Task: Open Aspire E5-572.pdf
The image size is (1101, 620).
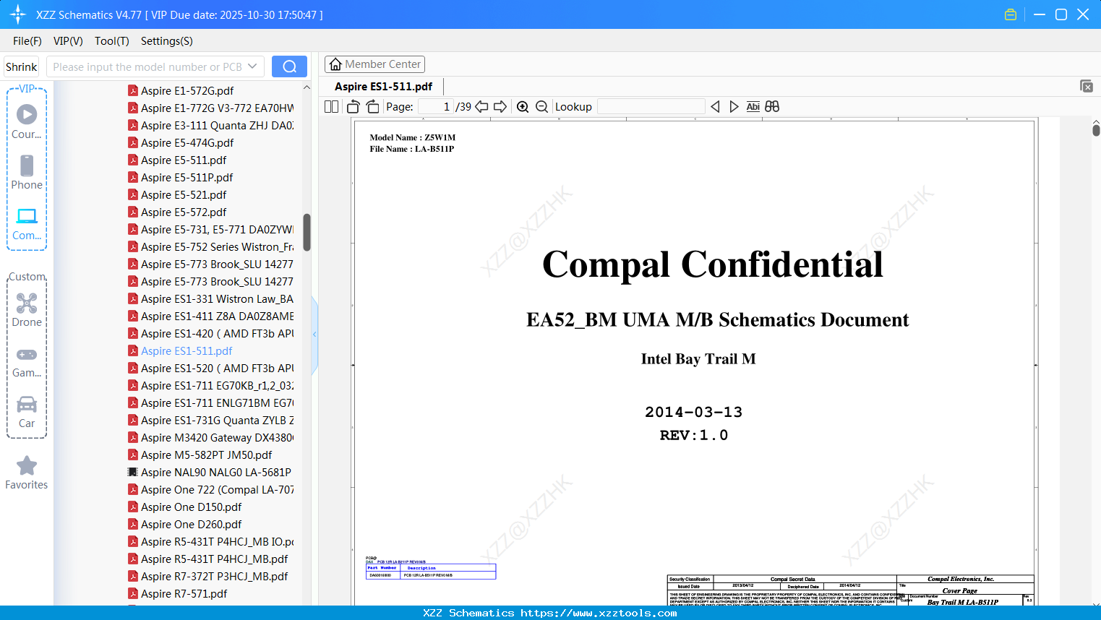Action: pos(184,212)
